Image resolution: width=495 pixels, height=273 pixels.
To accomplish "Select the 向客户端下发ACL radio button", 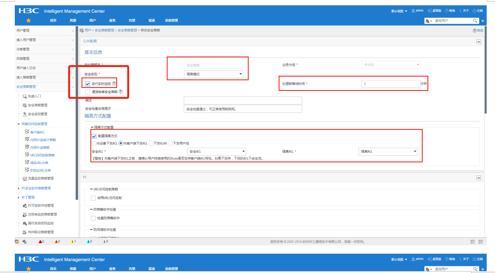I will tap(121, 144).
